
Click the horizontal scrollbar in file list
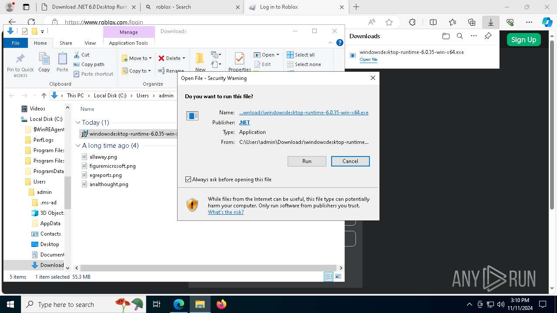(208, 268)
